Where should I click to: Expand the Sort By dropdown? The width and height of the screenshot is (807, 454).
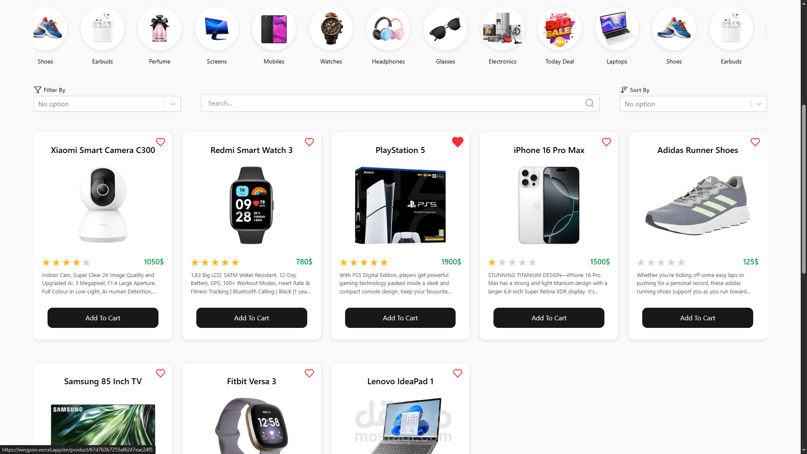(693, 104)
